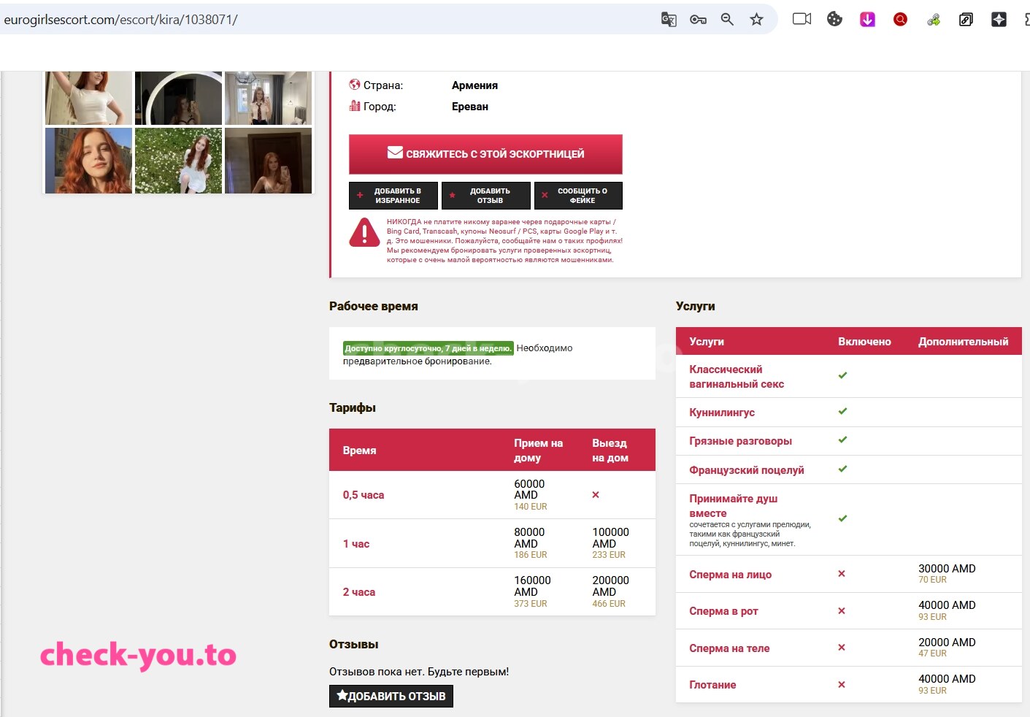This screenshot has height=717, width=1030.
Task: Click the red cross in 0,5 часа row
Action: click(x=596, y=494)
